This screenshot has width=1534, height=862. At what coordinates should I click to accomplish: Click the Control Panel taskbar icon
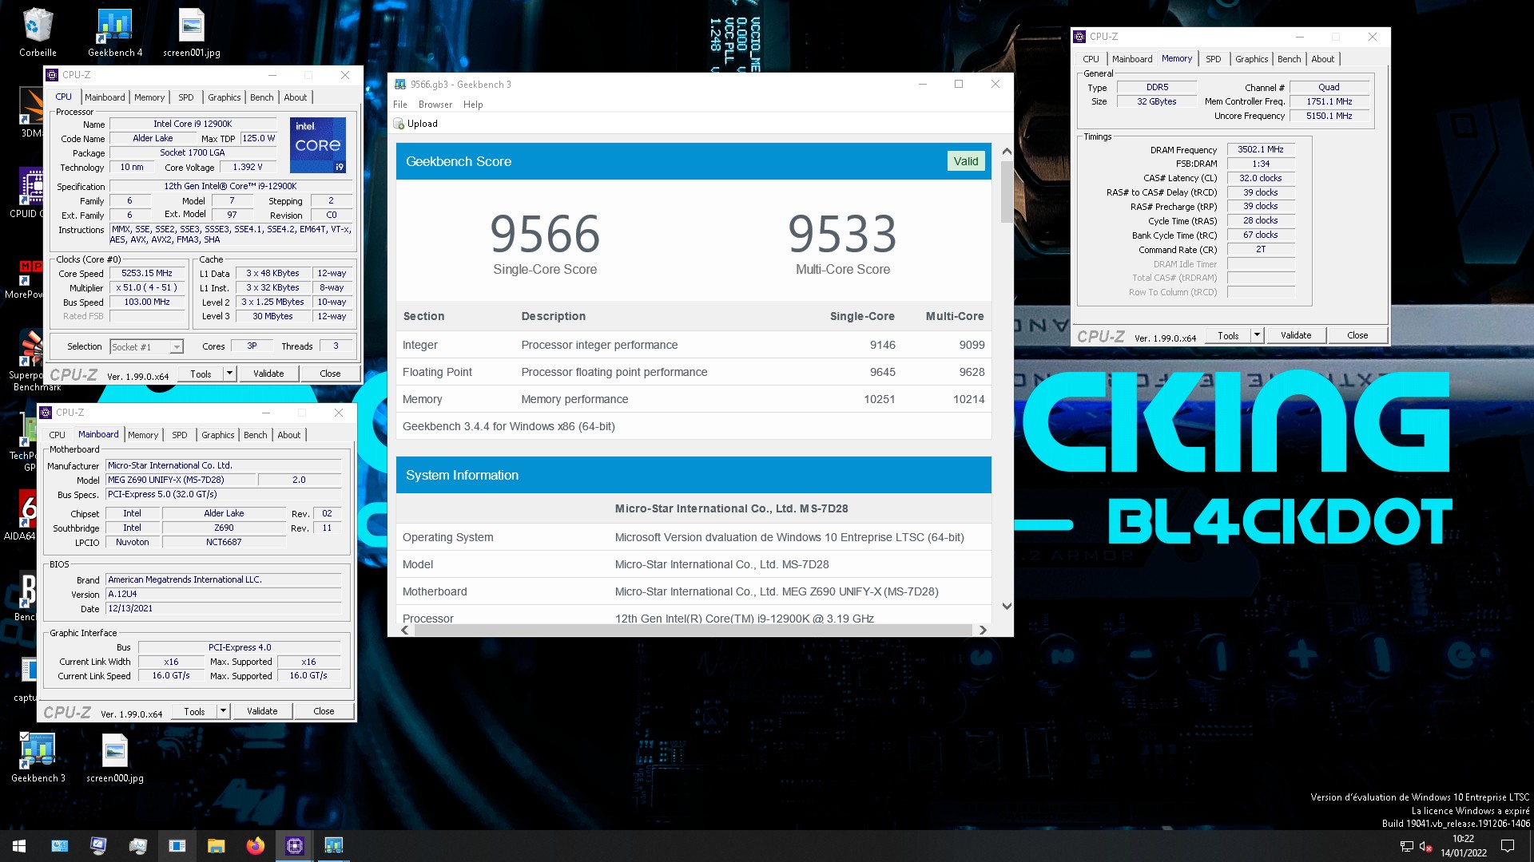point(60,846)
